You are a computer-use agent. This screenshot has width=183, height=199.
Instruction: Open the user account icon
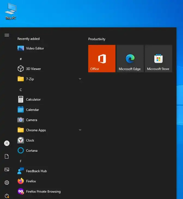(7, 143)
